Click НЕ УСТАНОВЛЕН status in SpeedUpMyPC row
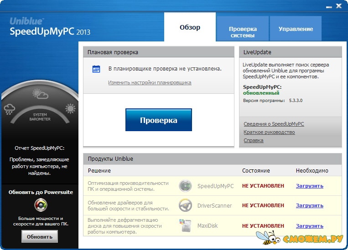This screenshot has height=250, width=348. (x=263, y=186)
